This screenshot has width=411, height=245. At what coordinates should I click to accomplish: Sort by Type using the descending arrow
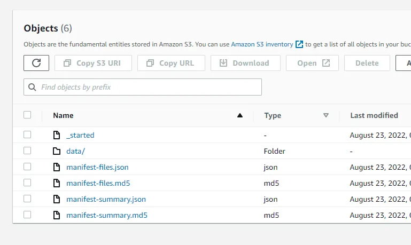point(325,115)
